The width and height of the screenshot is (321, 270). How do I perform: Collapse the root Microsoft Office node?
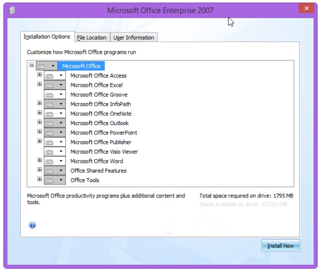click(32, 65)
